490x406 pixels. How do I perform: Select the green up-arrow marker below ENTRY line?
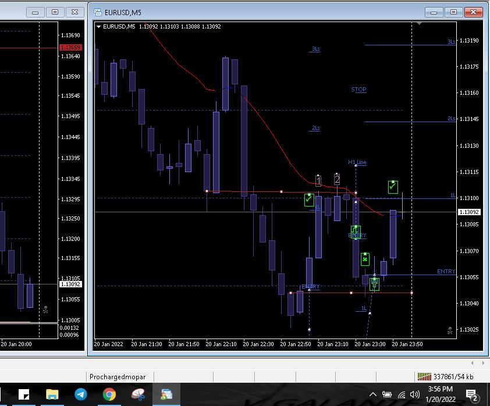click(x=374, y=284)
